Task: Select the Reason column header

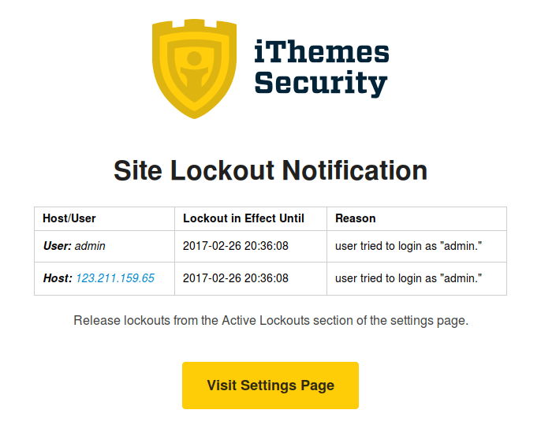Action: pos(356,218)
